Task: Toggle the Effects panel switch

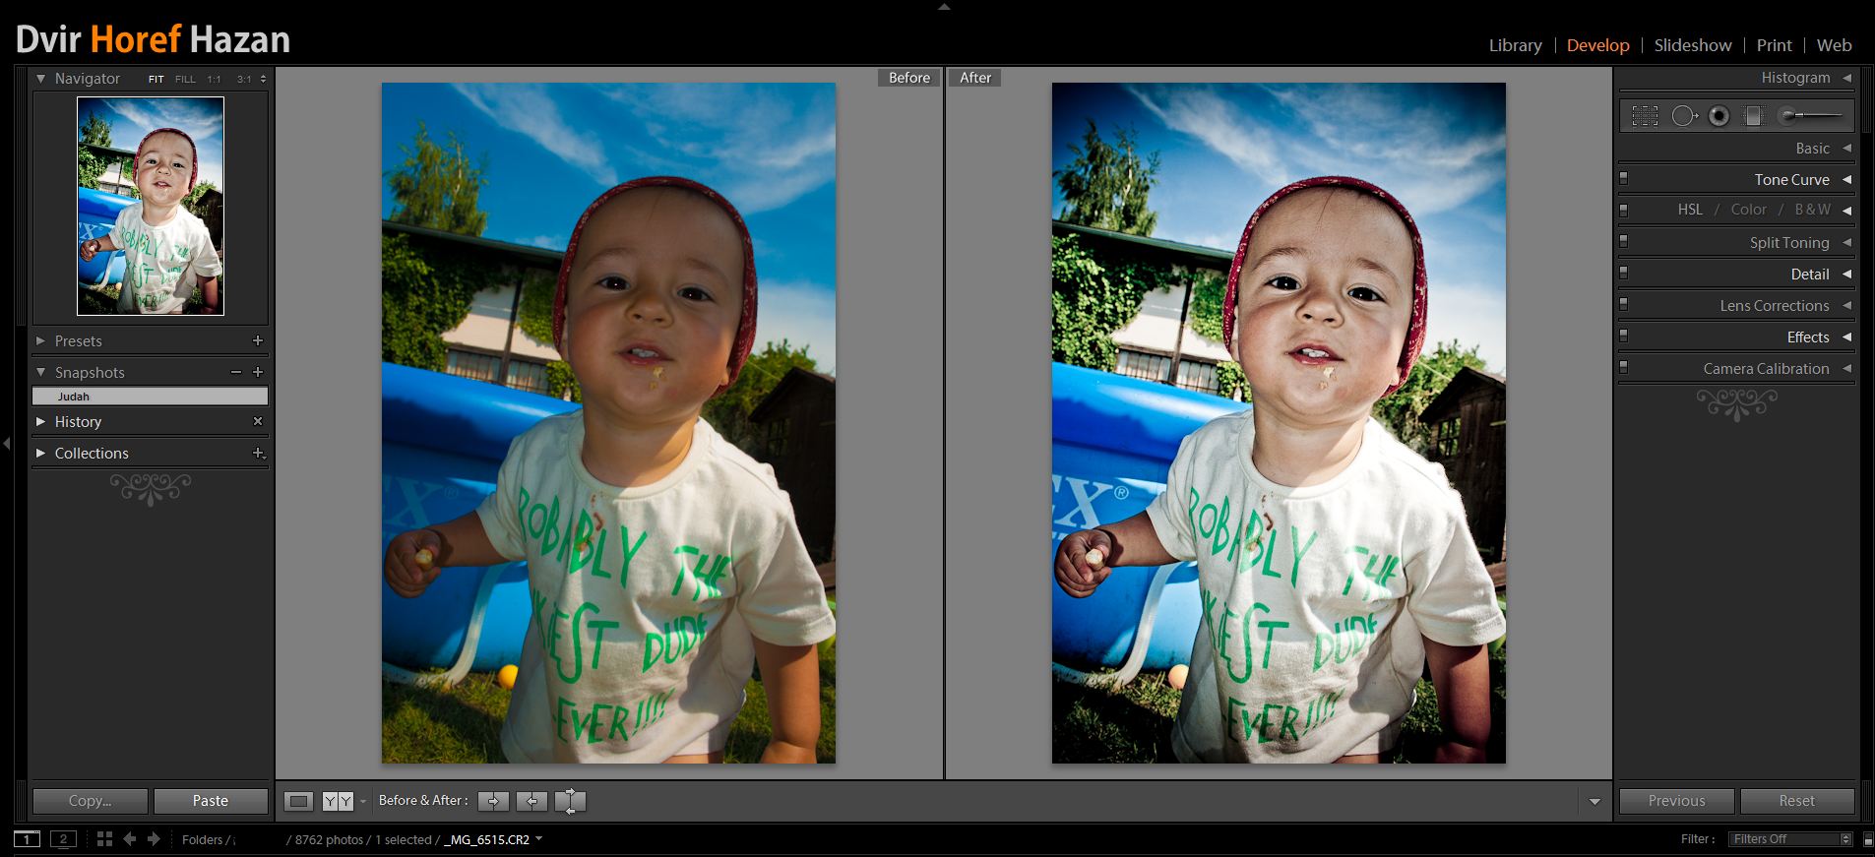Action: click(x=1624, y=336)
